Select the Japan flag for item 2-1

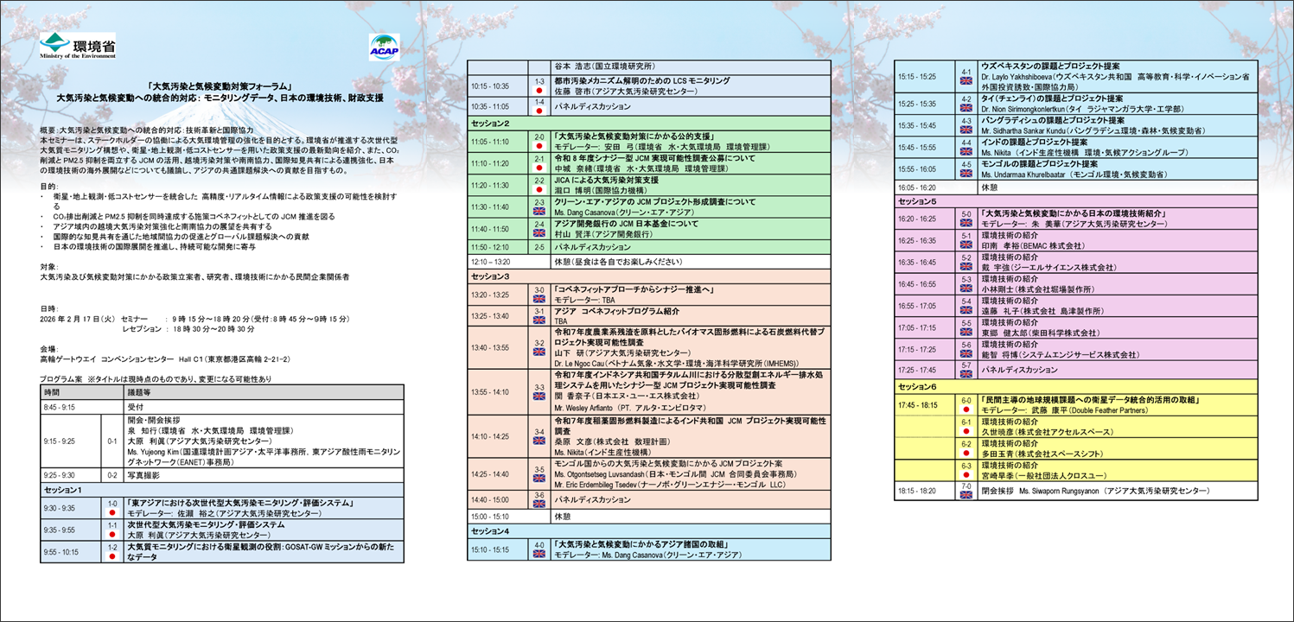pos(539,167)
